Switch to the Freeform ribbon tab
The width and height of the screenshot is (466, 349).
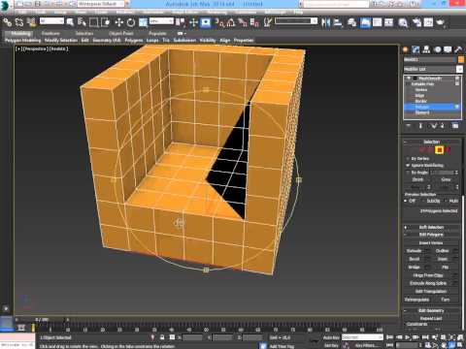point(50,33)
